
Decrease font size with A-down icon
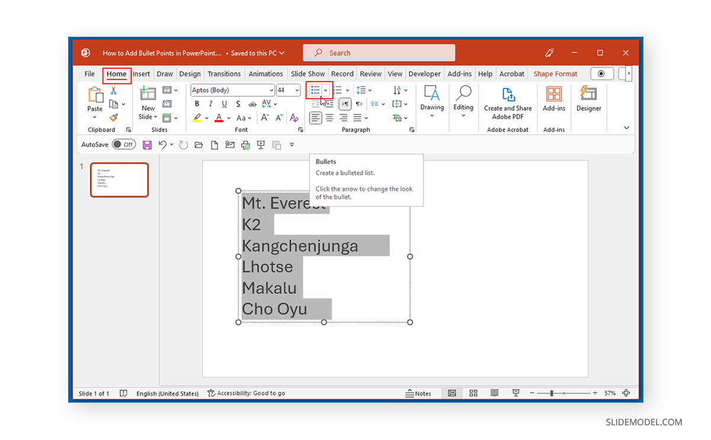tap(280, 118)
